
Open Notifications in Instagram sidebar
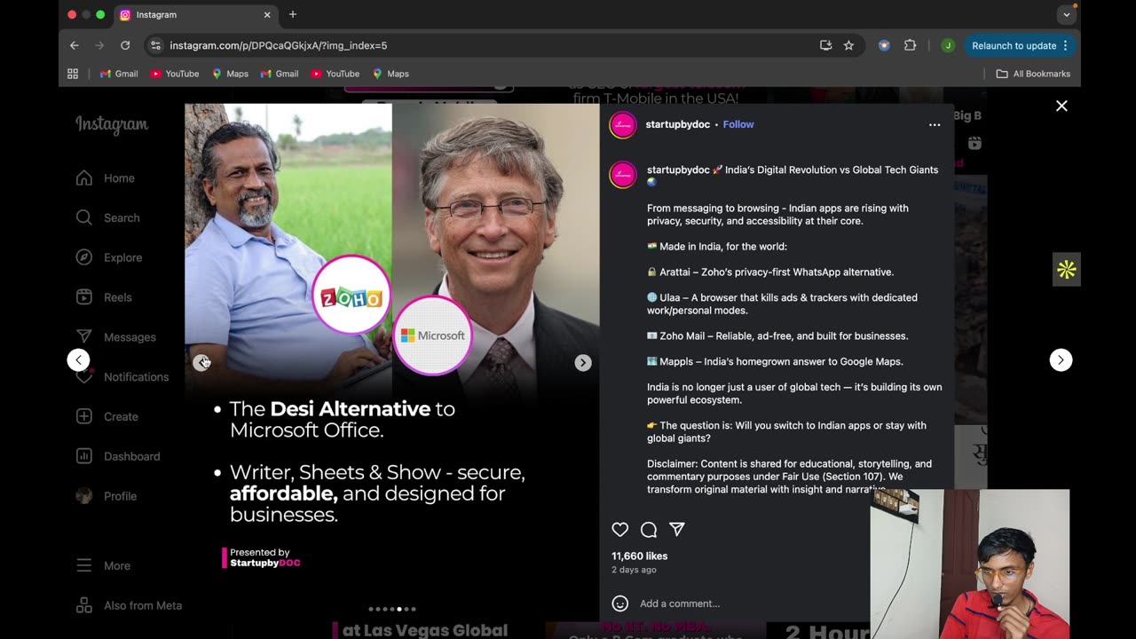[x=122, y=377]
